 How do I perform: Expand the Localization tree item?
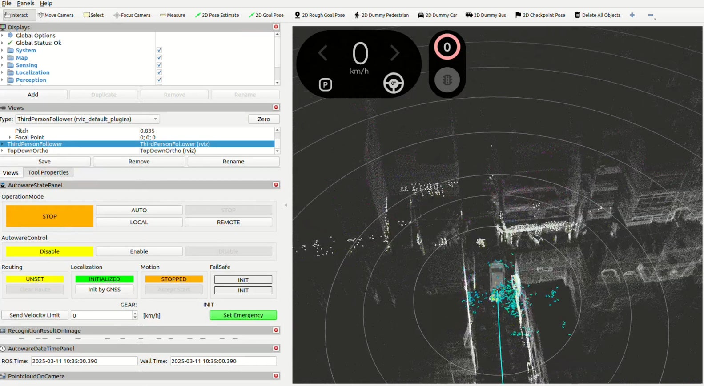click(2, 72)
